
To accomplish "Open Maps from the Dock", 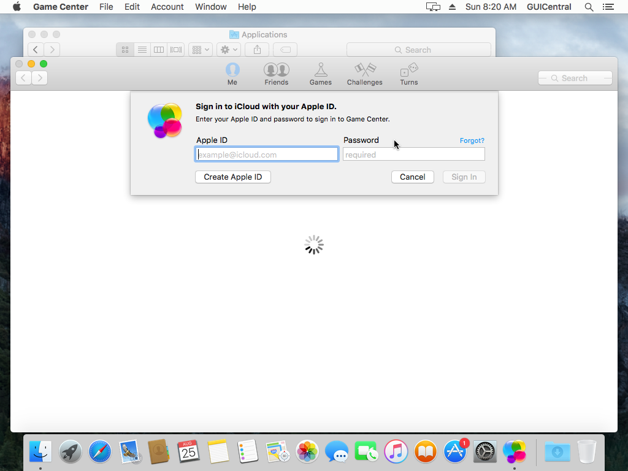I will 277,452.
